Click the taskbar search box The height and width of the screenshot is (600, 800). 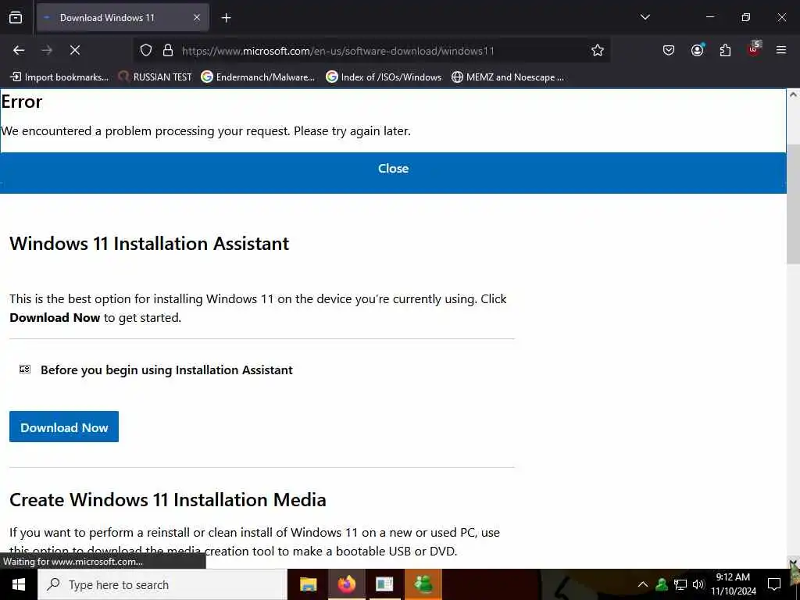(x=162, y=584)
